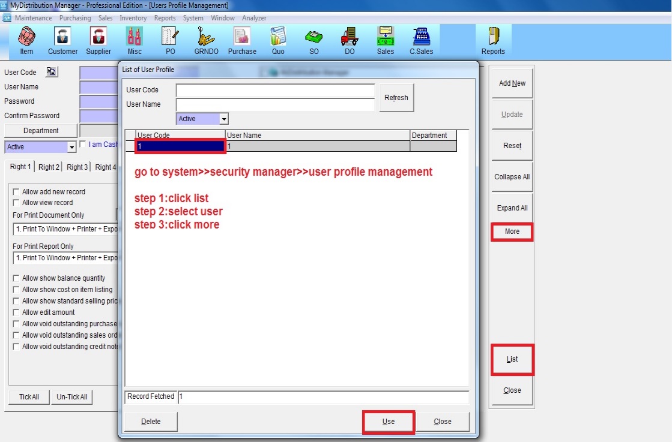
Task: Click the Refresh button
Action: point(396,98)
